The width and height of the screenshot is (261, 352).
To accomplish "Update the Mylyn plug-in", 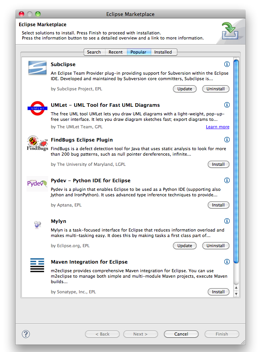I will pos(185,246).
